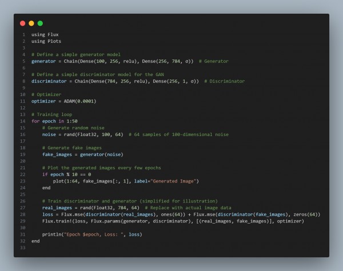The image size is (343, 271).
Task: Click 'loss' variable on line 28
Action: pyautogui.click(x=47, y=214)
